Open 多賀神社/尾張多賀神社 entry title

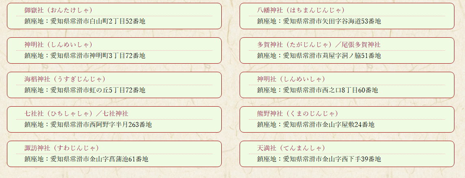(x=319, y=44)
